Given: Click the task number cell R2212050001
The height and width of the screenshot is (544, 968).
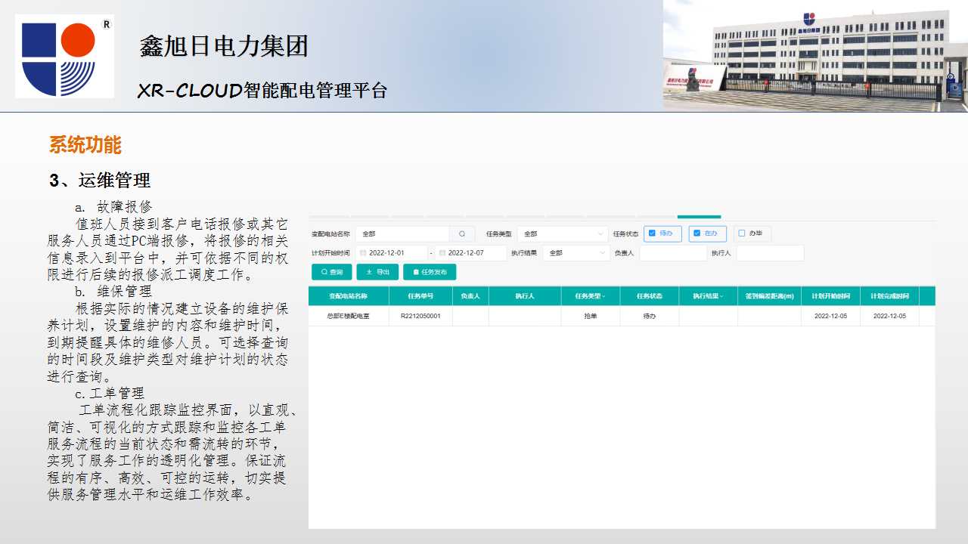Looking at the screenshot, I should click(420, 316).
